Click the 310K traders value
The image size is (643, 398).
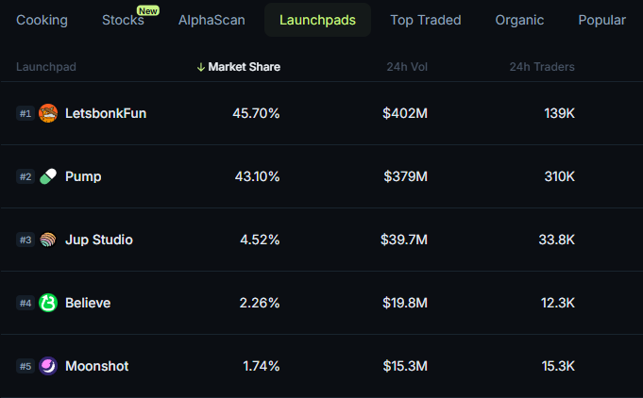point(559,176)
